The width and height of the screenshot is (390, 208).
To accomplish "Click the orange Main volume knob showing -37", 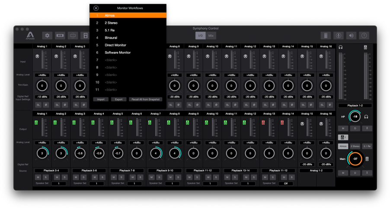I will 355,159.
